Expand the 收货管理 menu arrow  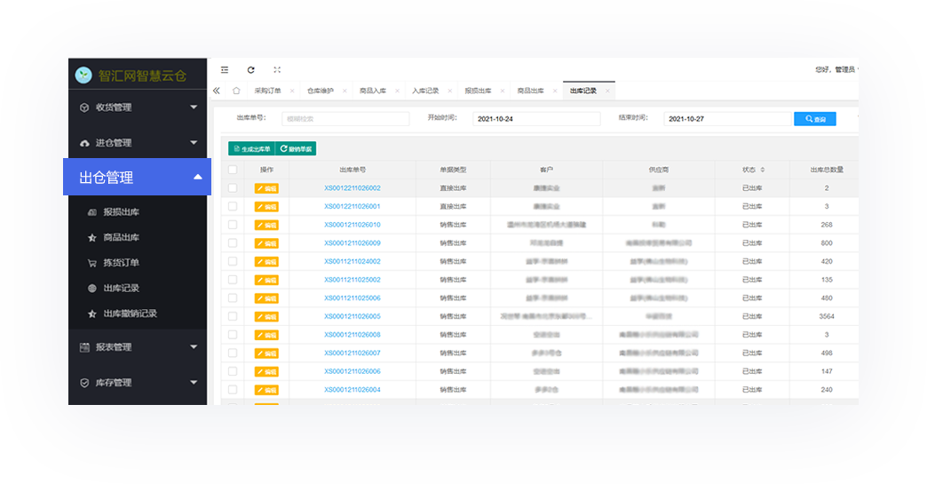[194, 107]
